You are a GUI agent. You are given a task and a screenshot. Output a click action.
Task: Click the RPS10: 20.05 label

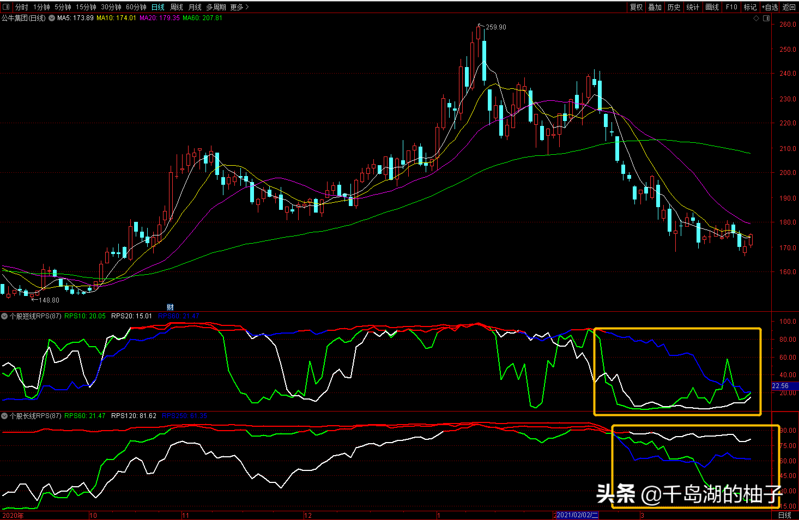[x=85, y=316]
